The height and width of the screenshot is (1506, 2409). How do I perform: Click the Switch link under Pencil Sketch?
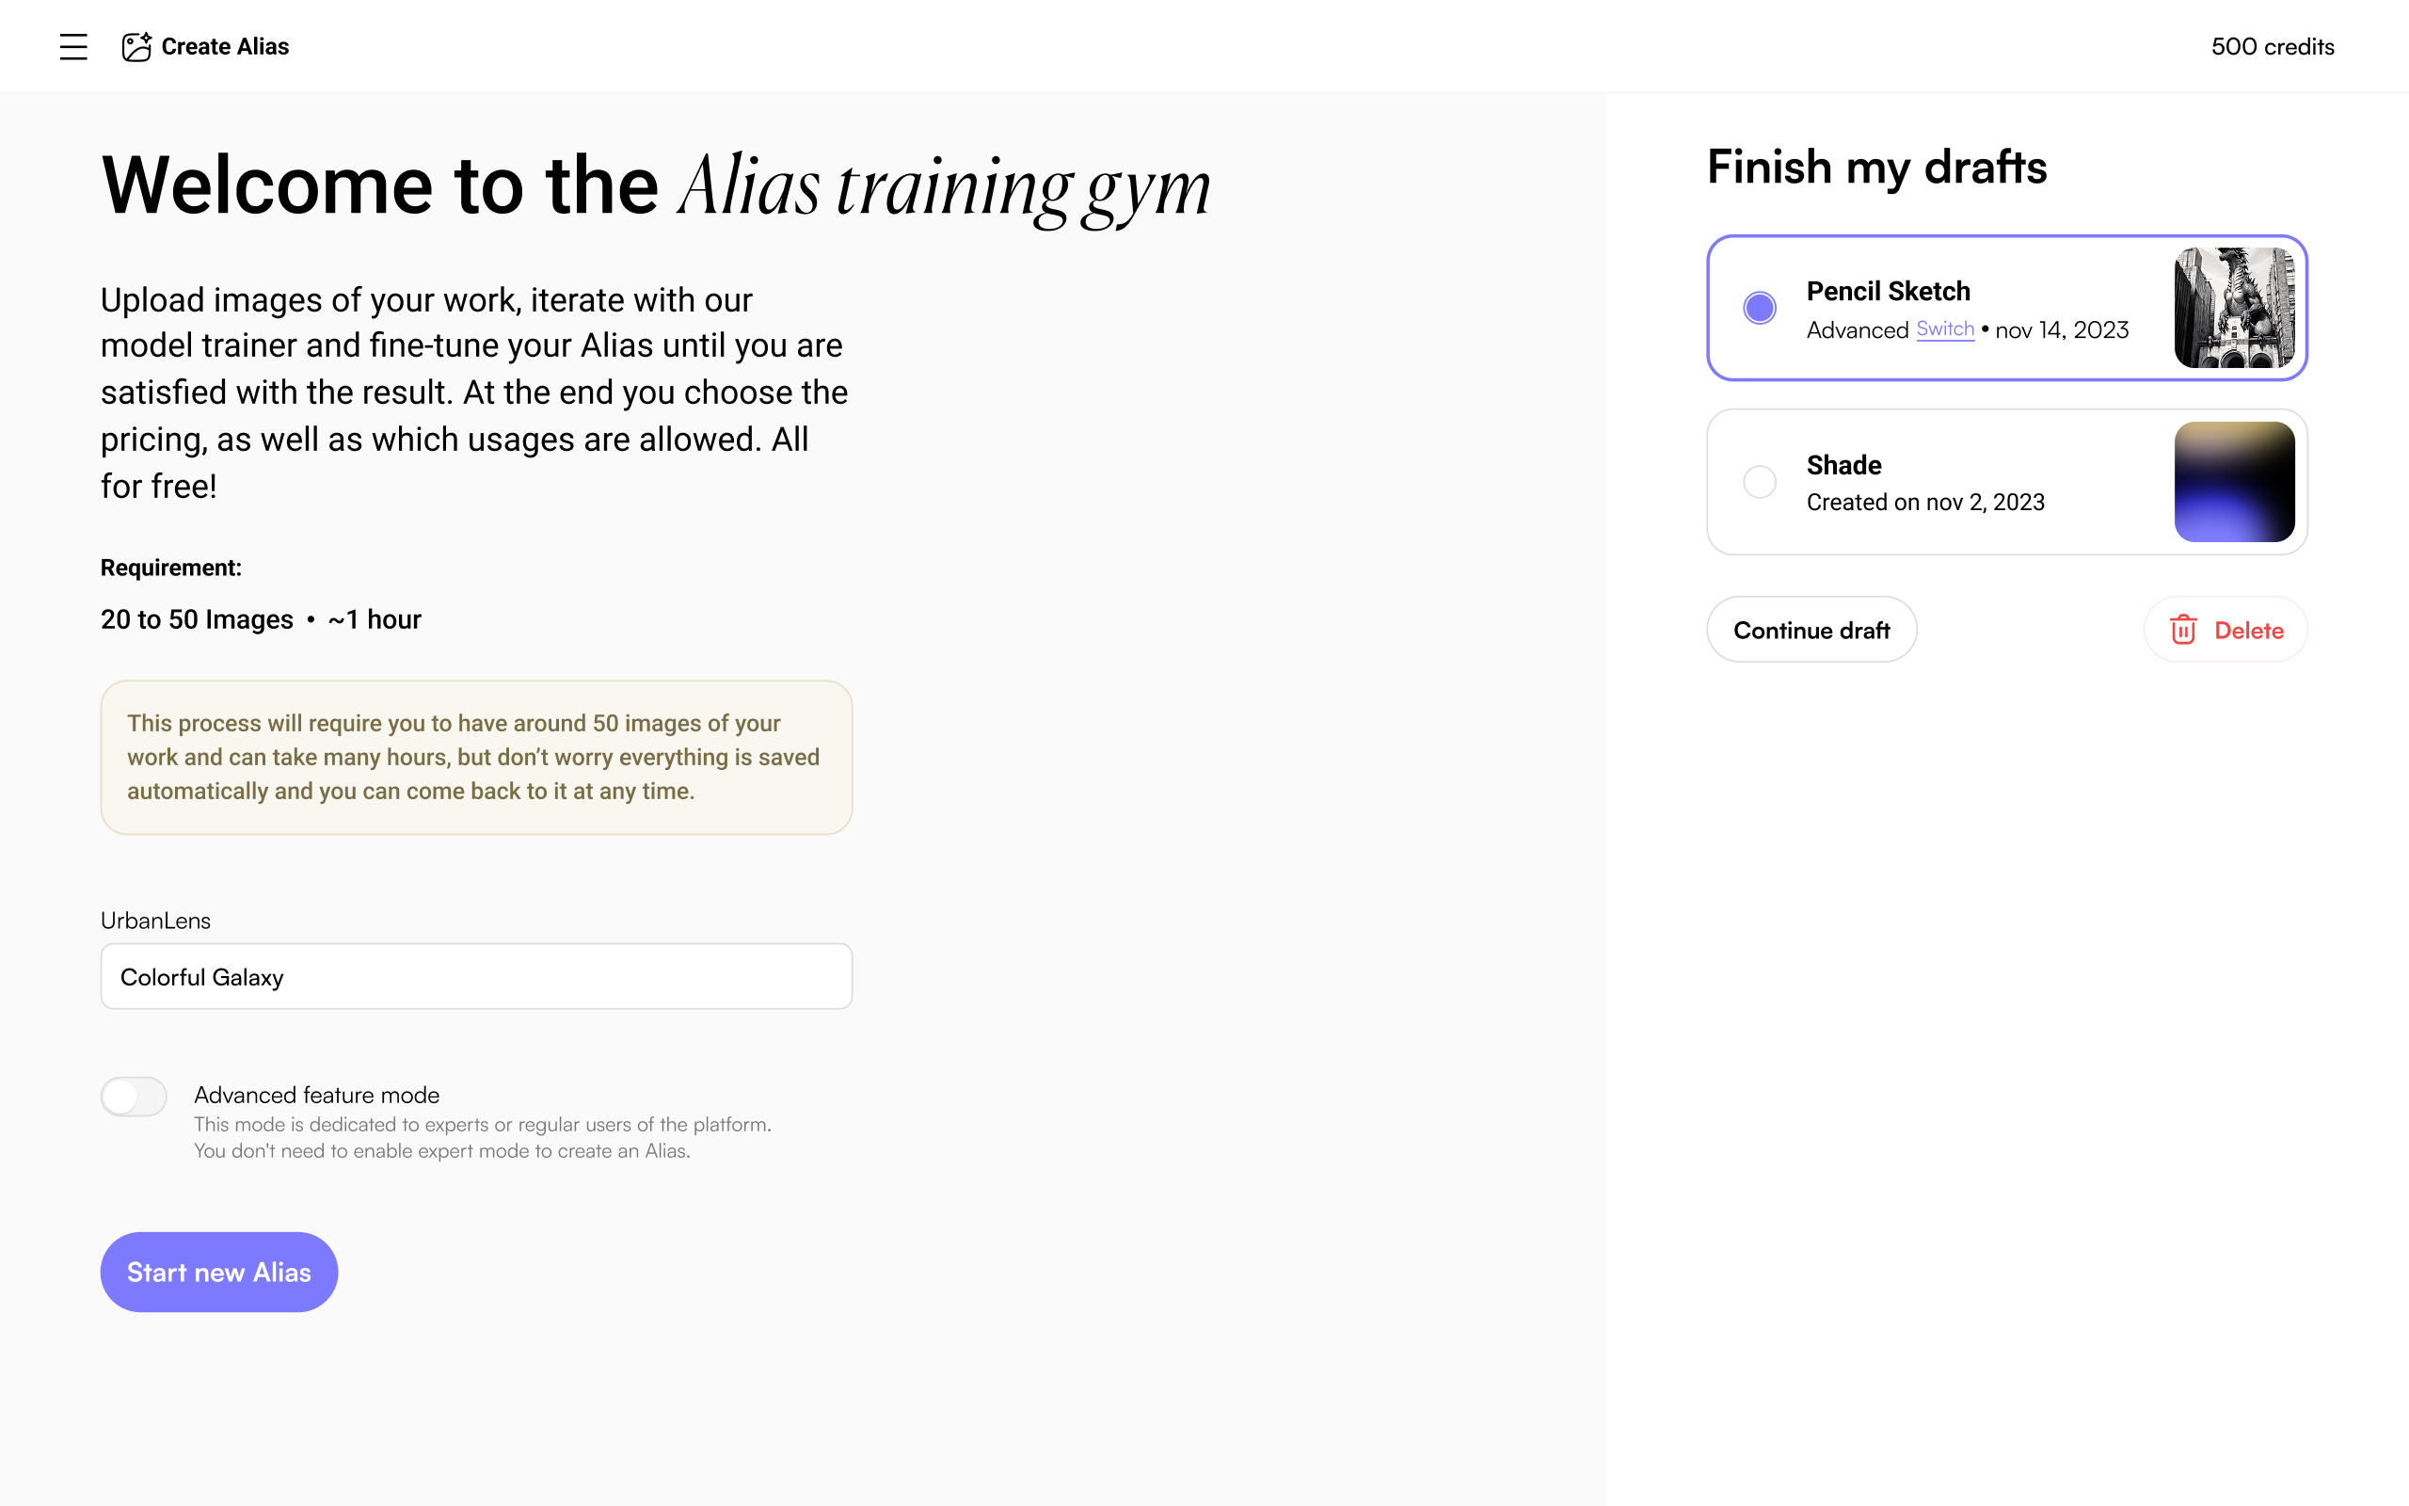(1945, 329)
